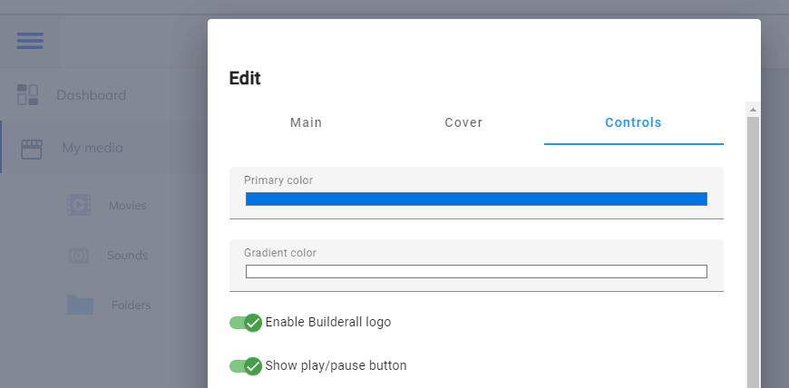Image resolution: width=789 pixels, height=388 pixels.
Task: Open My media in sidebar
Action: click(93, 148)
